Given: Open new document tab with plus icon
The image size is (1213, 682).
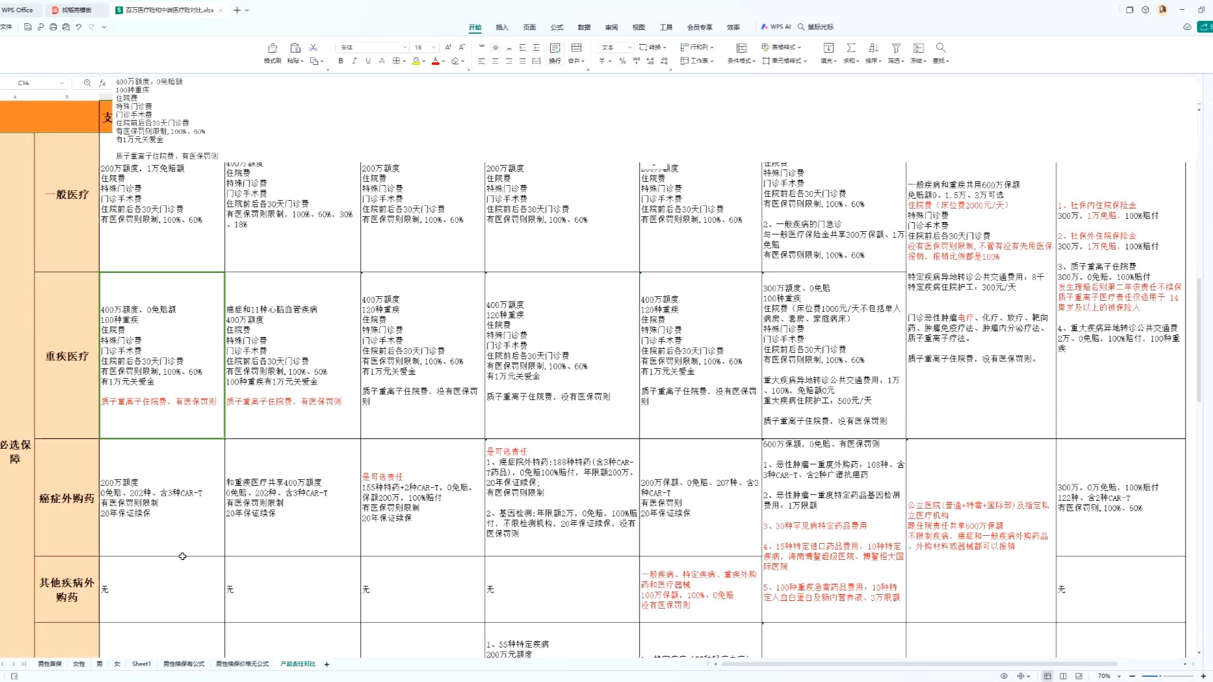Looking at the screenshot, I should click(237, 10).
